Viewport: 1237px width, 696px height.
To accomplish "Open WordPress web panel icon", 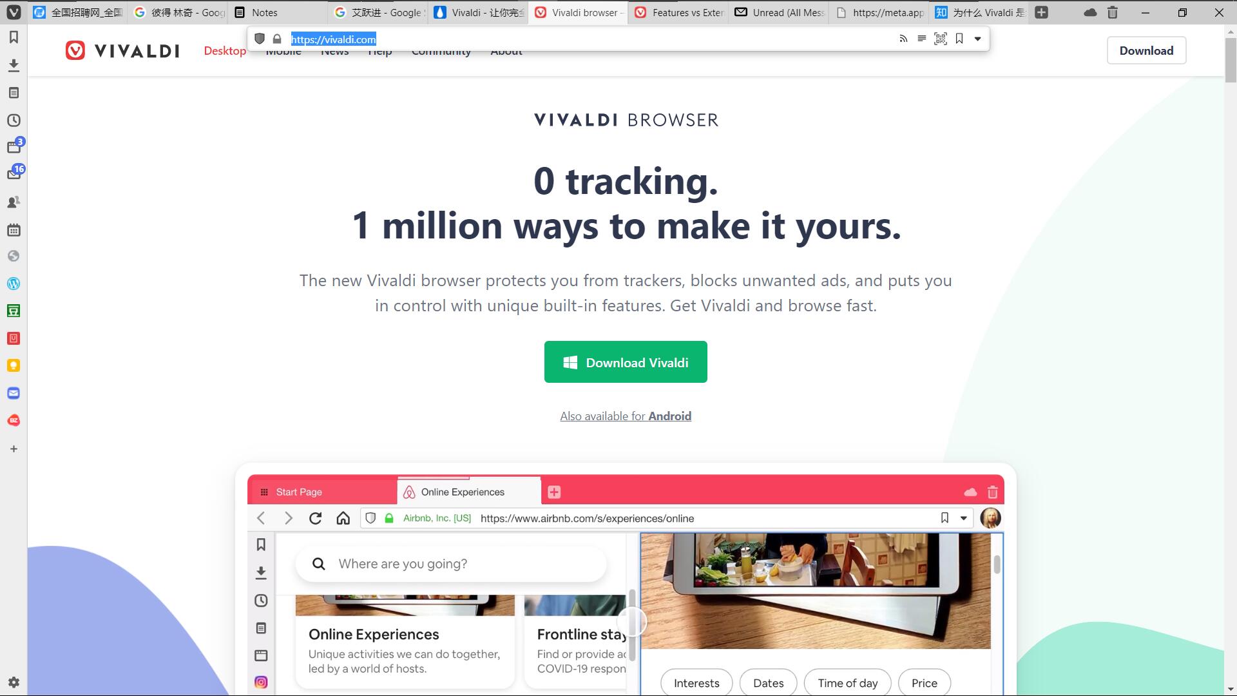I will (14, 284).
